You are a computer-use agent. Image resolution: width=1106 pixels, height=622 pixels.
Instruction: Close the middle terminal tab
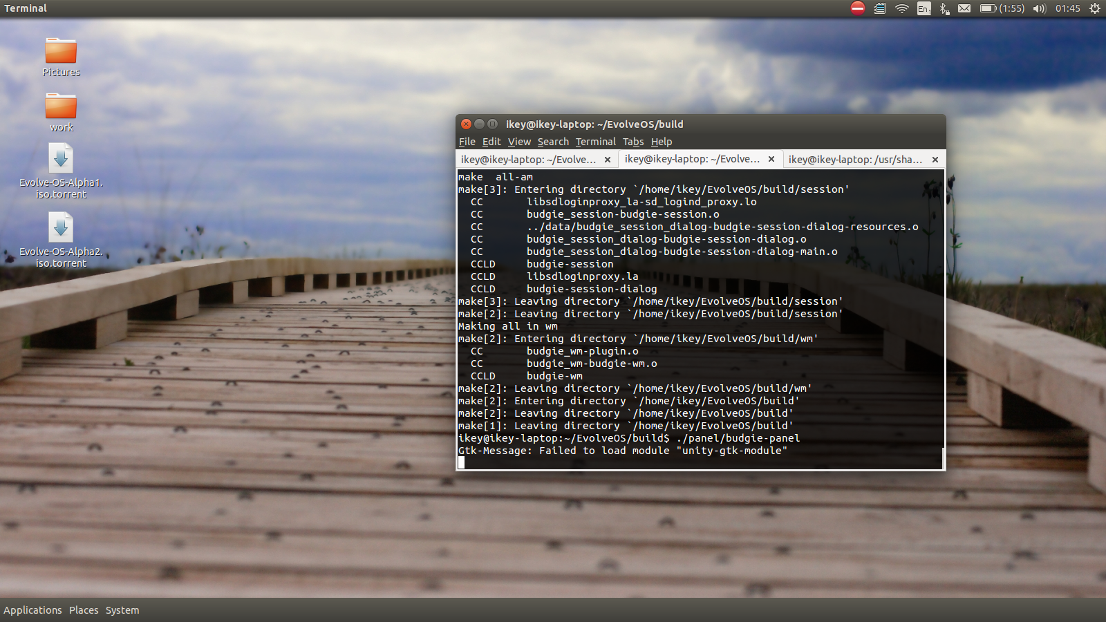771,159
